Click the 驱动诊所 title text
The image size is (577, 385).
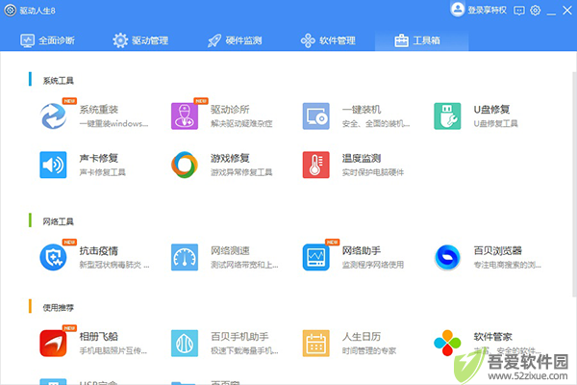(230, 110)
